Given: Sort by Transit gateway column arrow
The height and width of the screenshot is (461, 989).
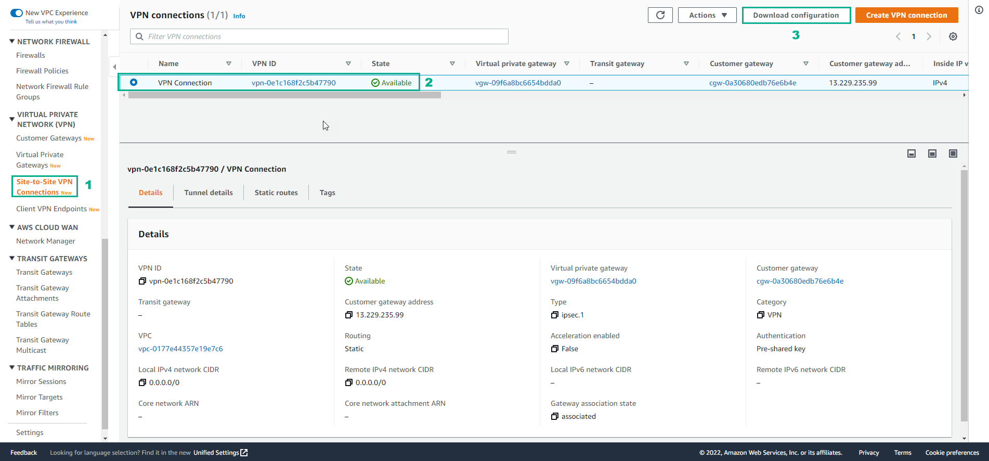Looking at the screenshot, I should coord(686,63).
